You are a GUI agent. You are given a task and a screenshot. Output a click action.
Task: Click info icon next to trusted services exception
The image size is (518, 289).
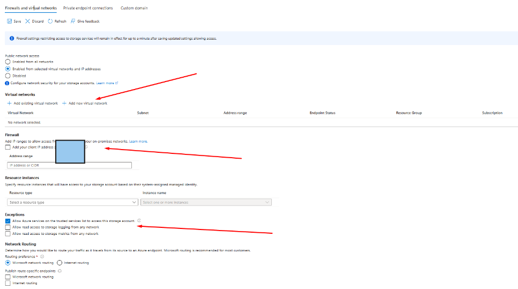(x=139, y=220)
